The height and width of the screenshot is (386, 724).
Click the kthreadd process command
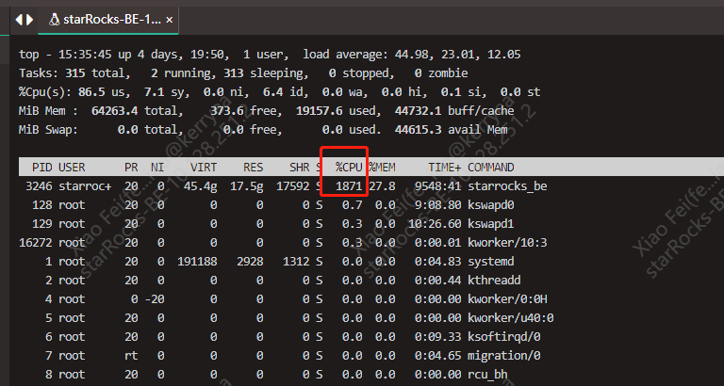pyautogui.click(x=496, y=280)
